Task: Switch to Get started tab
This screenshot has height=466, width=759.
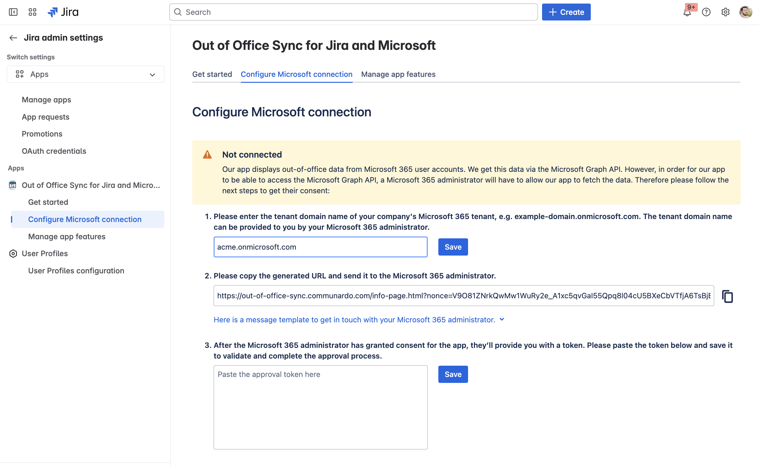Action: pos(212,74)
